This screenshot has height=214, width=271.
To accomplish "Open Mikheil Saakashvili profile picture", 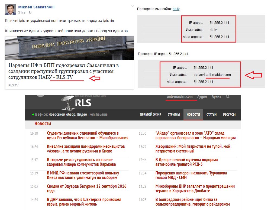I will [11, 9].
